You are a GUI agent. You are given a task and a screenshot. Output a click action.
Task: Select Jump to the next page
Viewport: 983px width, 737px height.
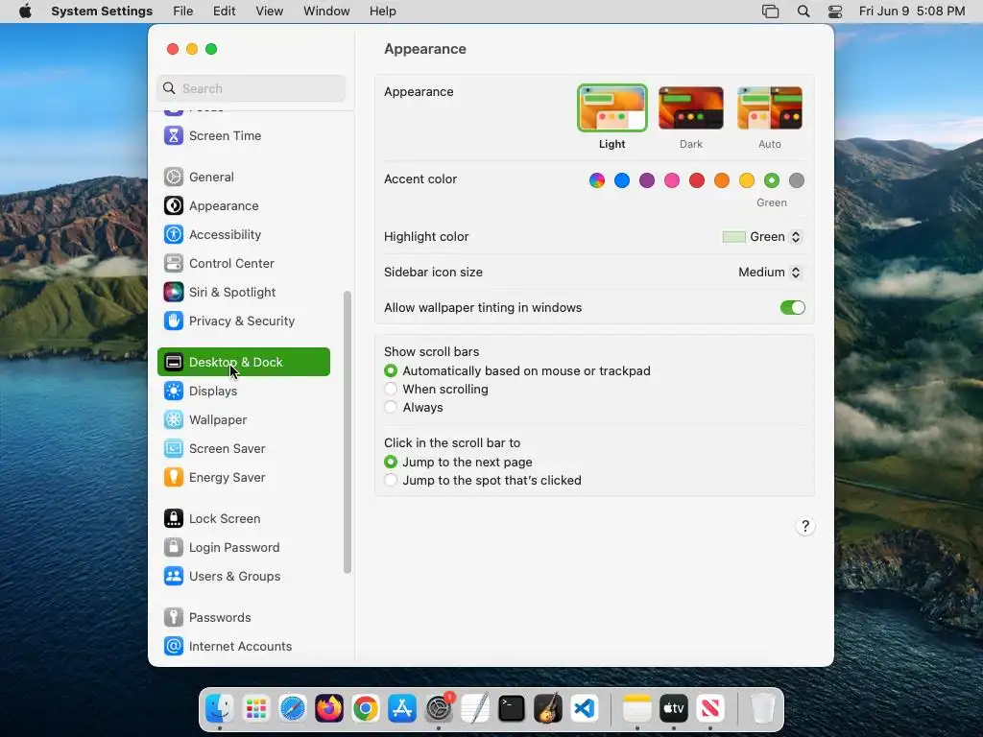[391, 462]
